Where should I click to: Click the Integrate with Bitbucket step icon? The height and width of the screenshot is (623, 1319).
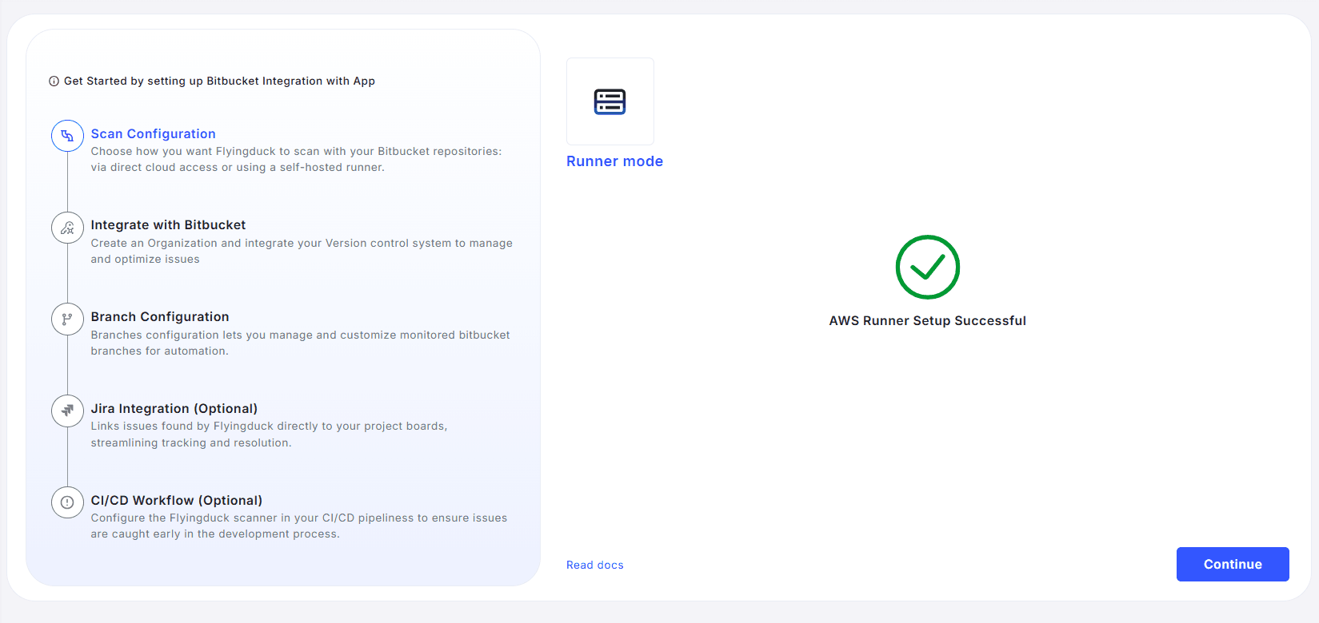point(67,228)
